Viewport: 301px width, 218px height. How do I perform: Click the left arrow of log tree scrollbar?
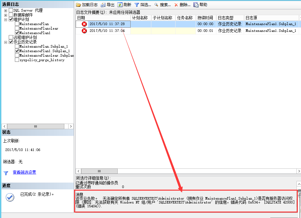(x=5, y=127)
